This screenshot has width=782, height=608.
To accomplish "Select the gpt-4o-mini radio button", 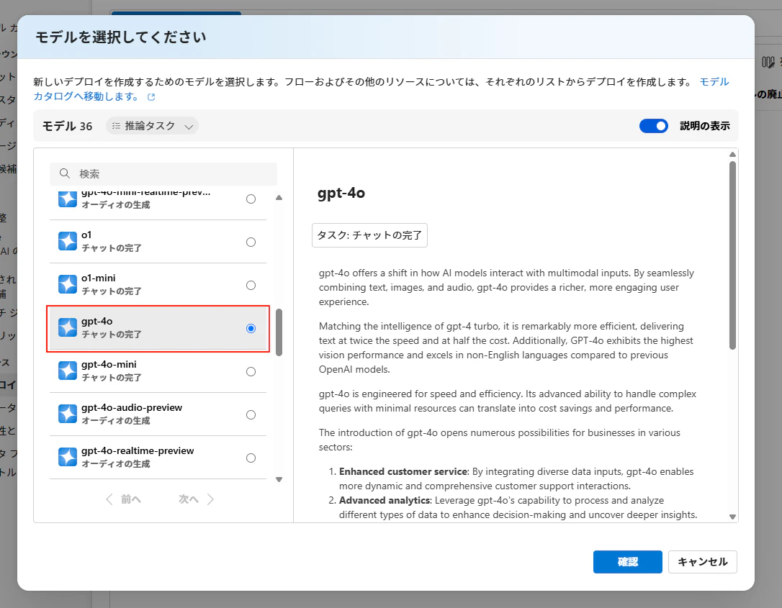I will pyautogui.click(x=251, y=372).
